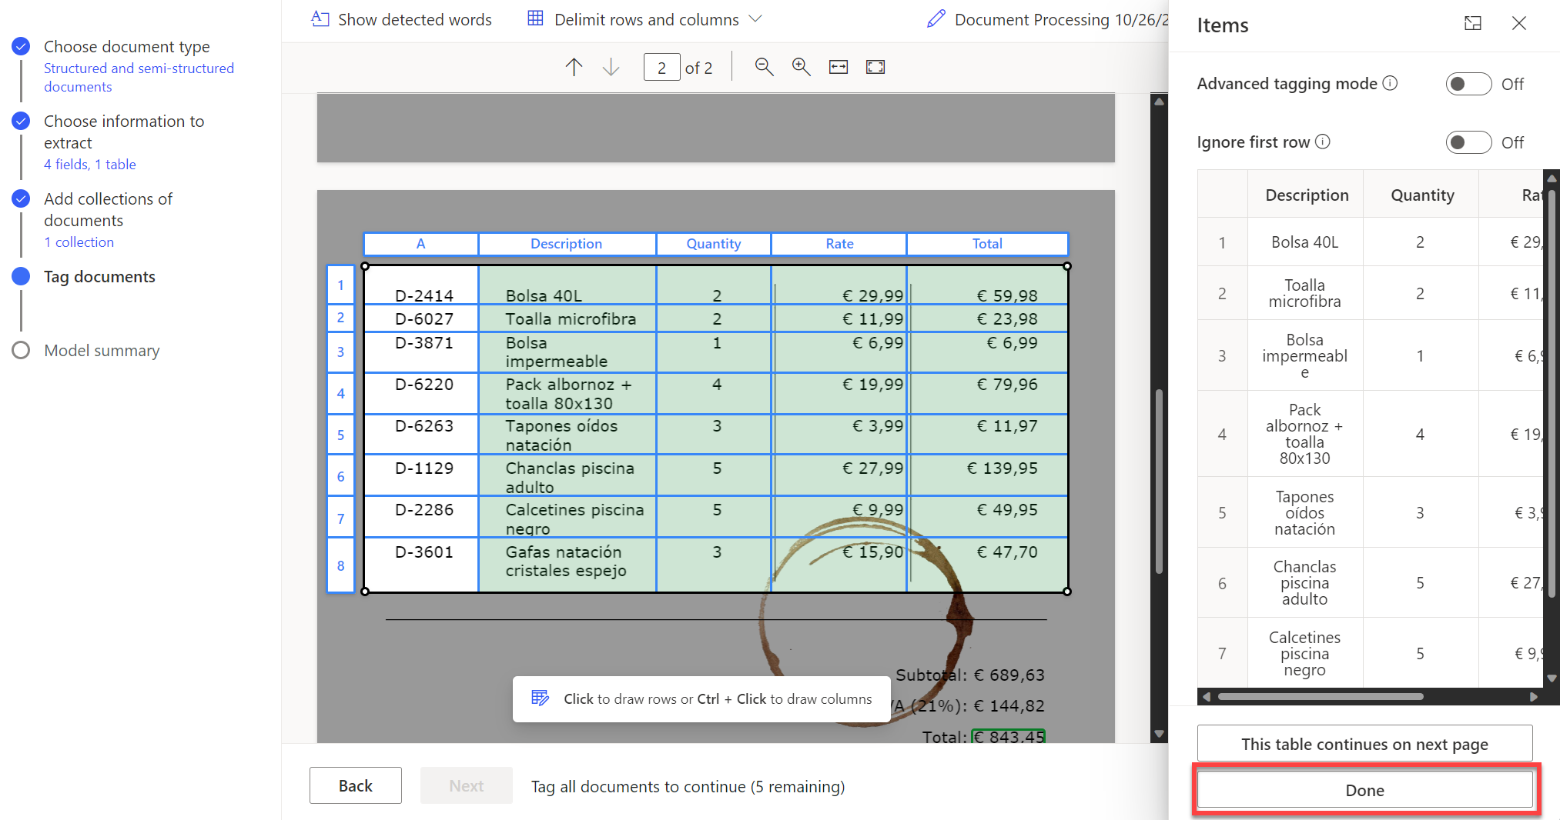Go to previous page with up arrow
Viewport: 1560px width, 820px height.
[x=574, y=67]
